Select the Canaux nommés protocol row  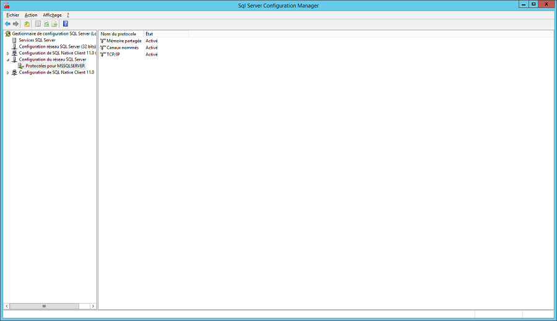pyautogui.click(x=123, y=48)
